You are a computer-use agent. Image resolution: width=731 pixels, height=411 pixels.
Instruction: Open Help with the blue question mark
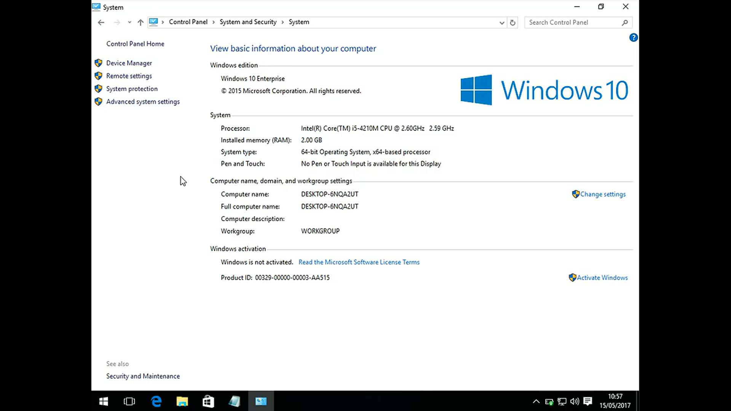[634, 37]
